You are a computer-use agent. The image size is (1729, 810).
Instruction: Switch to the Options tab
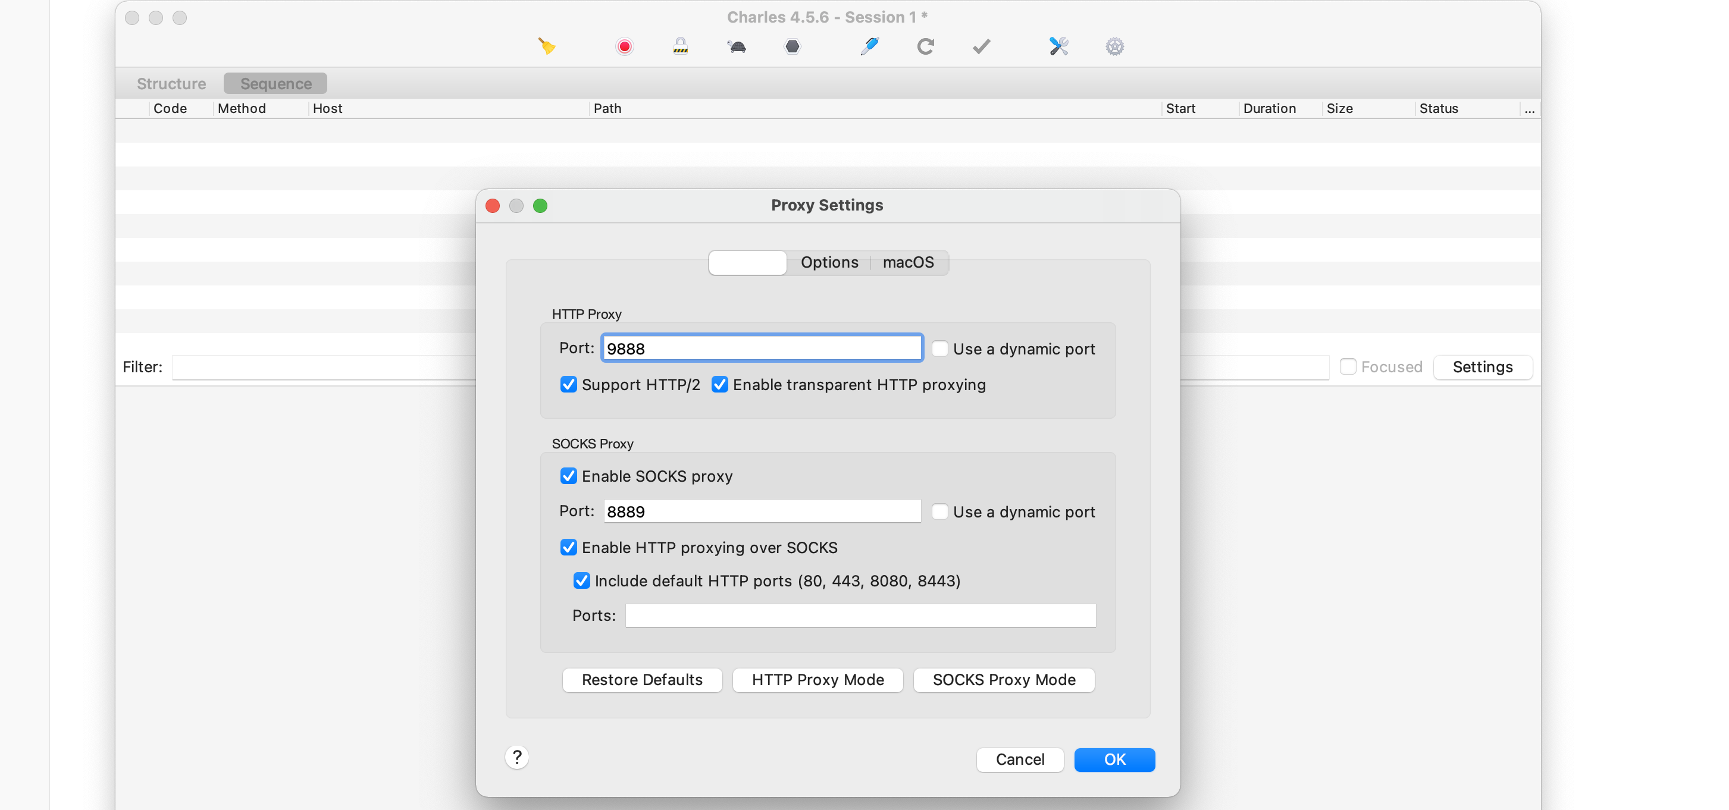click(x=829, y=262)
